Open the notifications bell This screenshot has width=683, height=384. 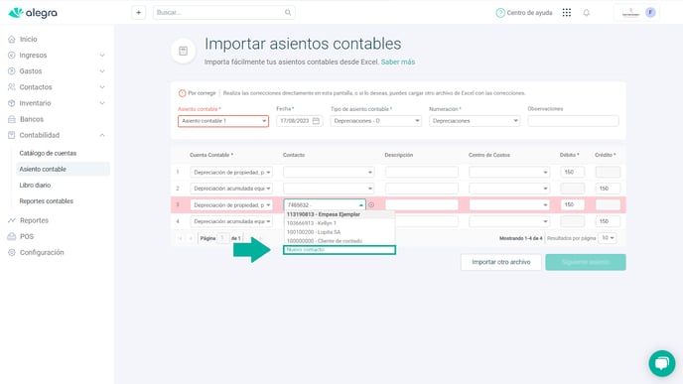[x=587, y=13]
